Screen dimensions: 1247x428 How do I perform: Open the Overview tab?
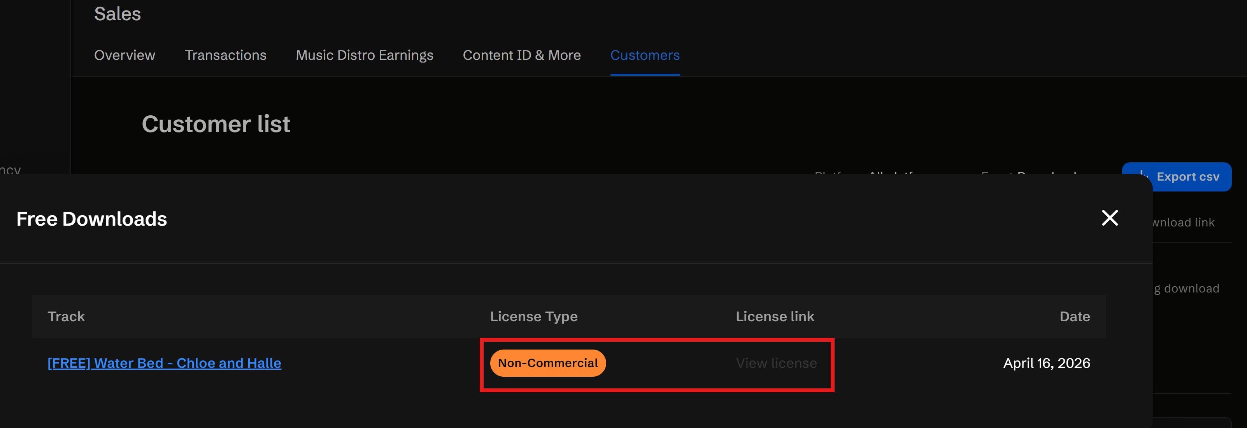coord(125,55)
